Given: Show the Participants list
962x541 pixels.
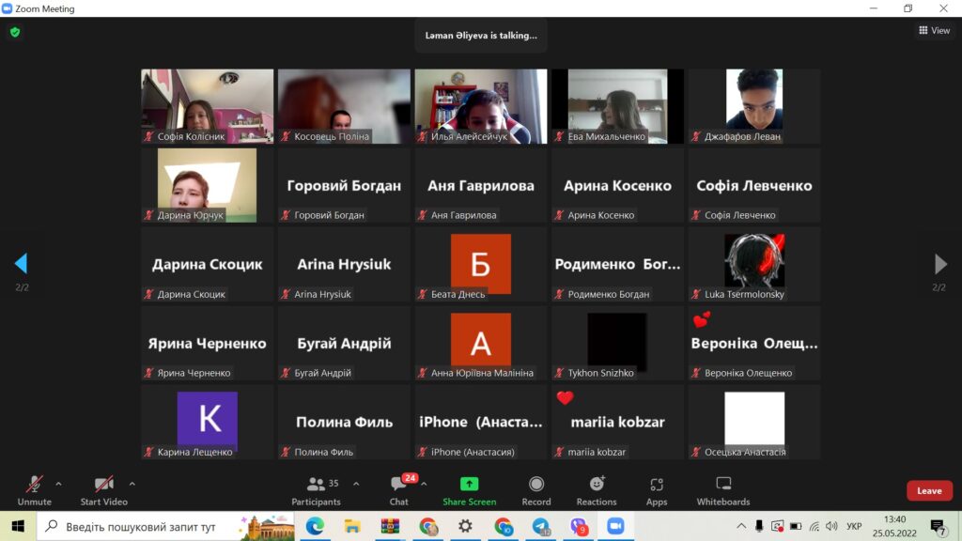Looking at the screenshot, I should click(x=317, y=489).
